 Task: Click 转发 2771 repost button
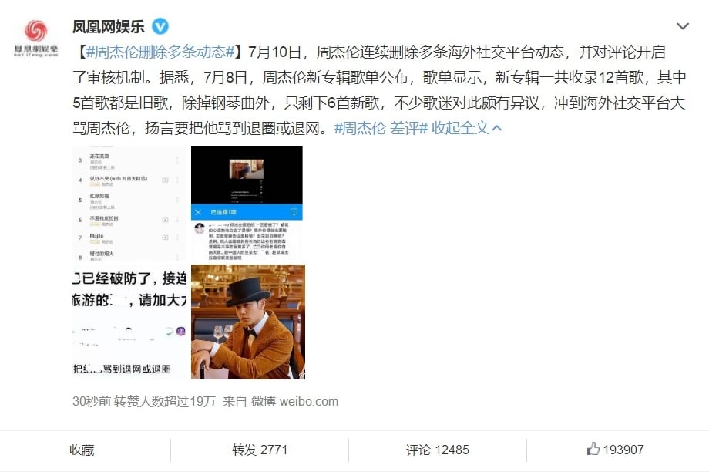(x=260, y=450)
